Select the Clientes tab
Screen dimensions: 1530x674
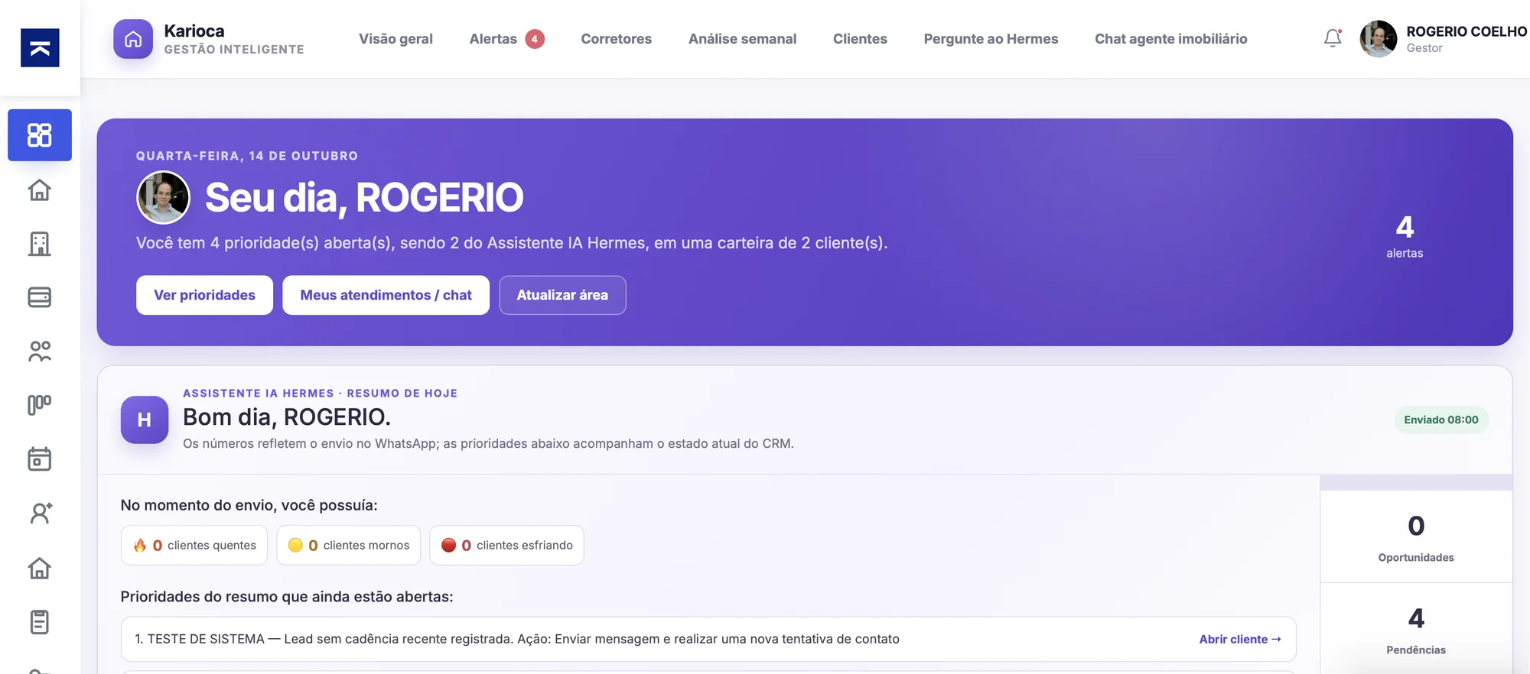860,39
